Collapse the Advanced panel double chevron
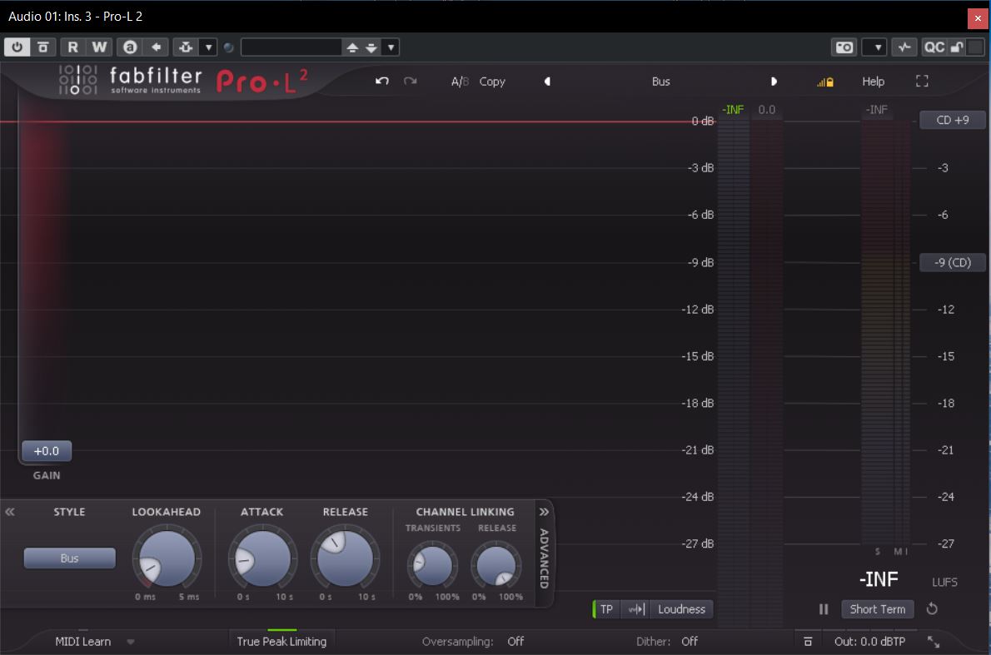The image size is (991, 655). tap(544, 512)
